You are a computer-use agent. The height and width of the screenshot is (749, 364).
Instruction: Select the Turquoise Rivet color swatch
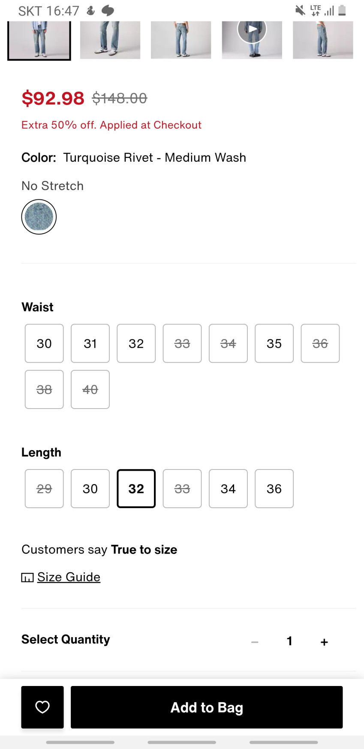39,217
